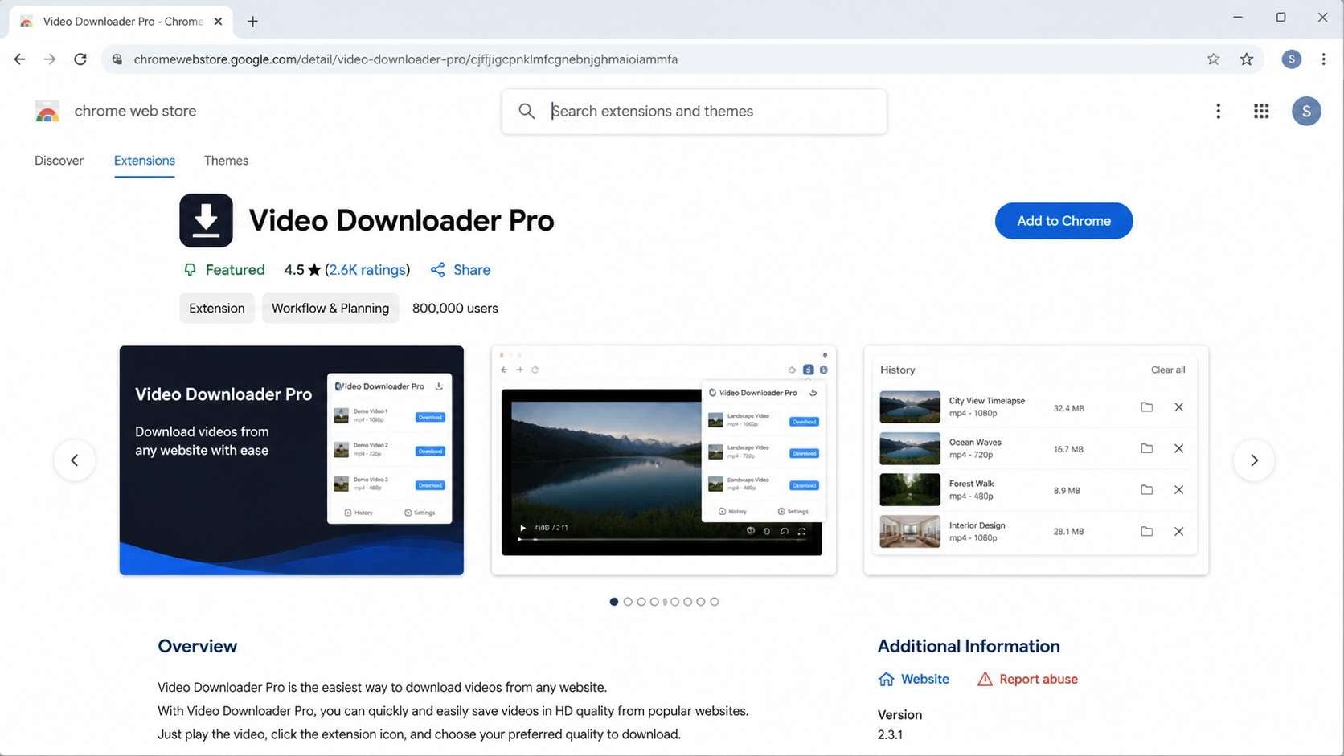Click overview line starting 'With Video Downloader Pro'

tap(453, 711)
